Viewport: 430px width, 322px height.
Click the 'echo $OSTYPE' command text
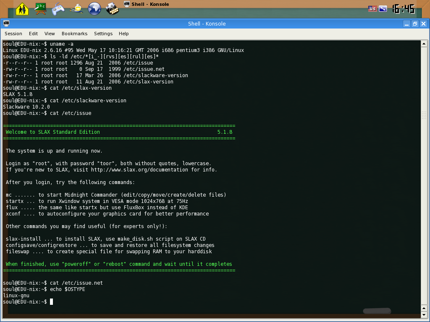[68, 289]
